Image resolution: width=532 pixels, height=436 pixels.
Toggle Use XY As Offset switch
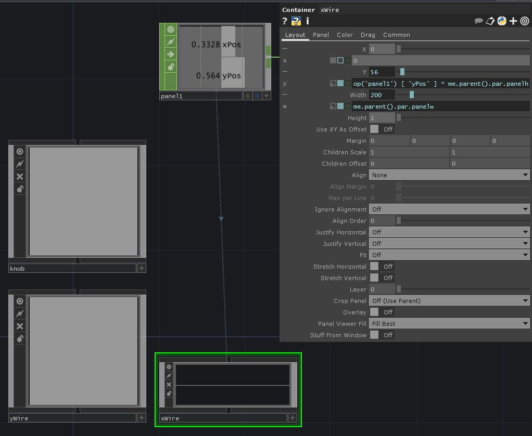point(382,129)
